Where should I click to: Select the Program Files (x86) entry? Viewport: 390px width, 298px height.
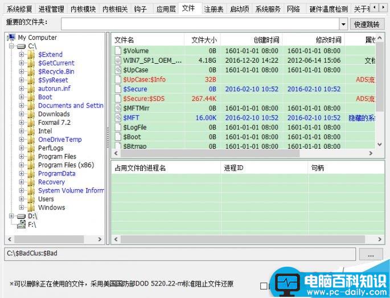tap(66, 165)
